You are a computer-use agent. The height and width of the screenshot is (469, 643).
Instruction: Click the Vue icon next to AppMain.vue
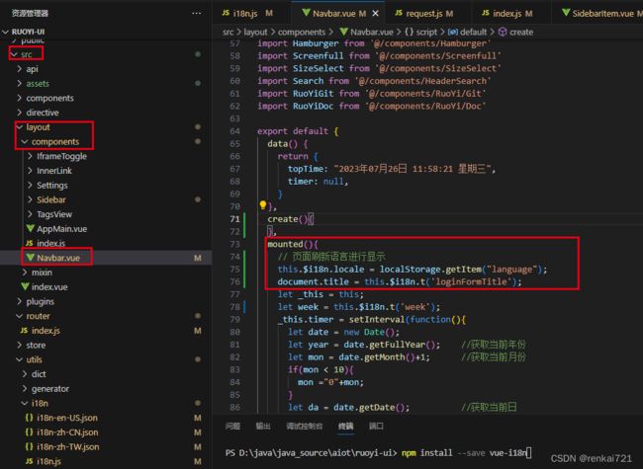[30, 228]
